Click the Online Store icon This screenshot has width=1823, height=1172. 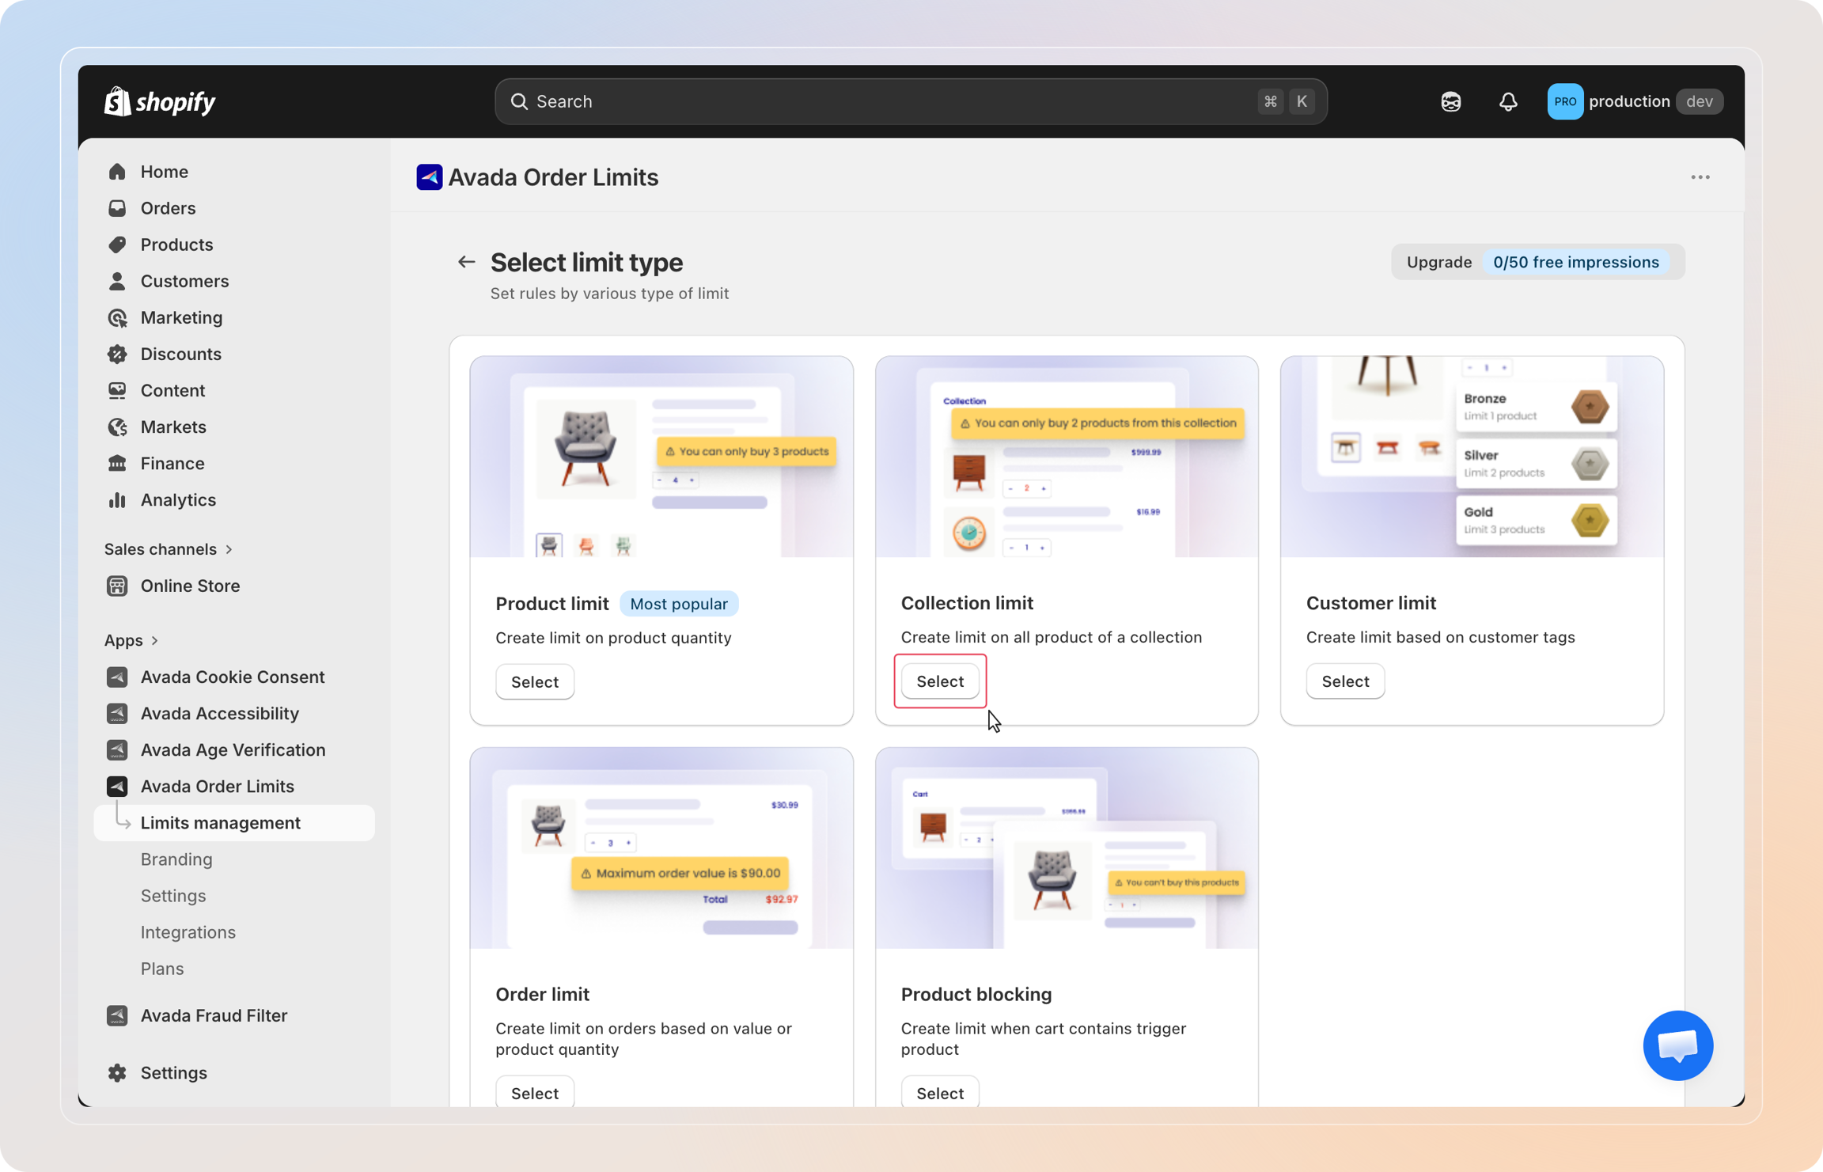[x=117, y=586]
